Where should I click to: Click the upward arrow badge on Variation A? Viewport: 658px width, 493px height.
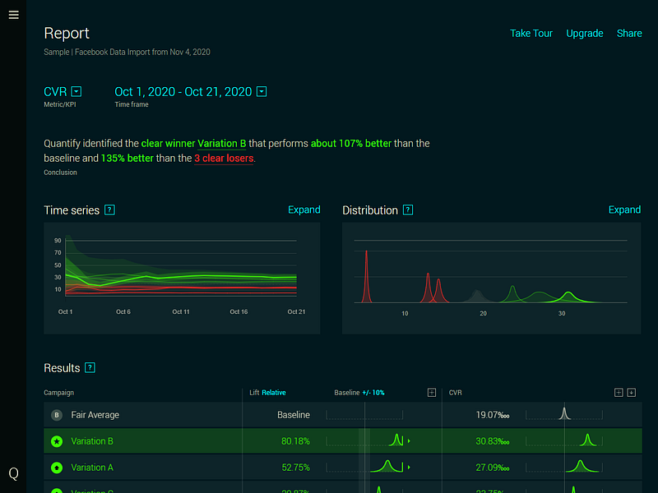(x=56, y=467)
